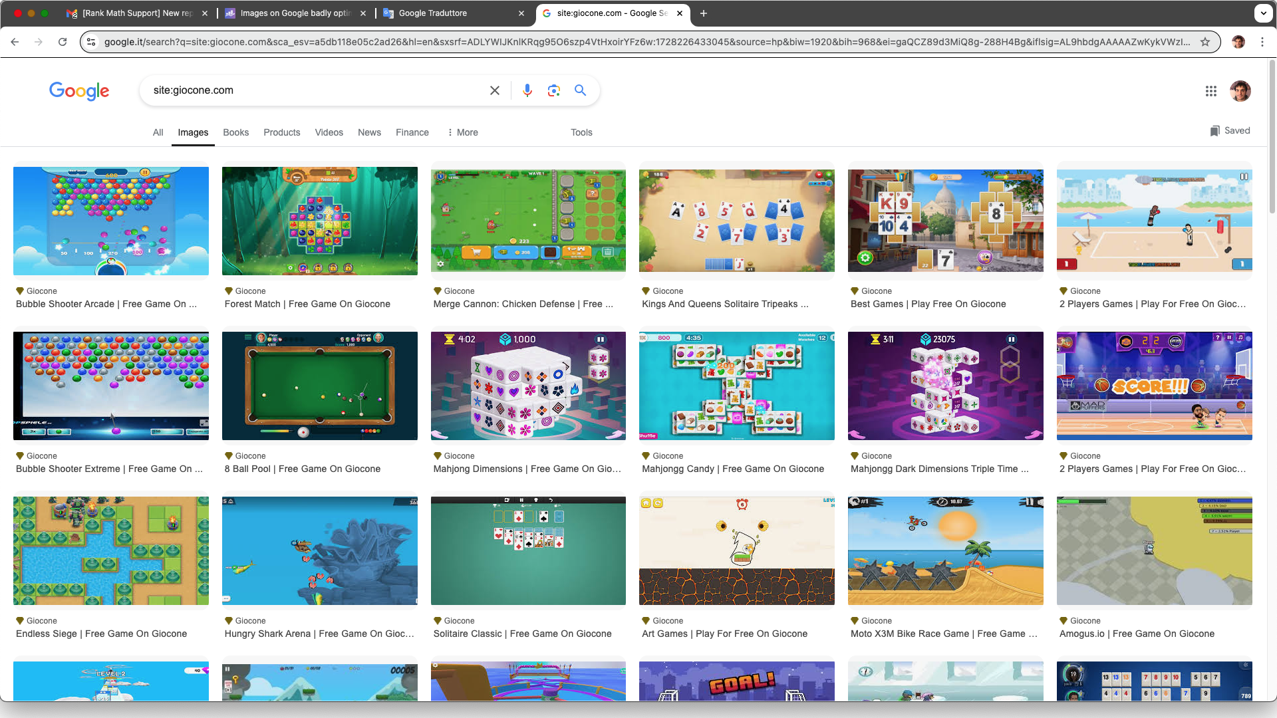Click the search input field

[316, 90]
